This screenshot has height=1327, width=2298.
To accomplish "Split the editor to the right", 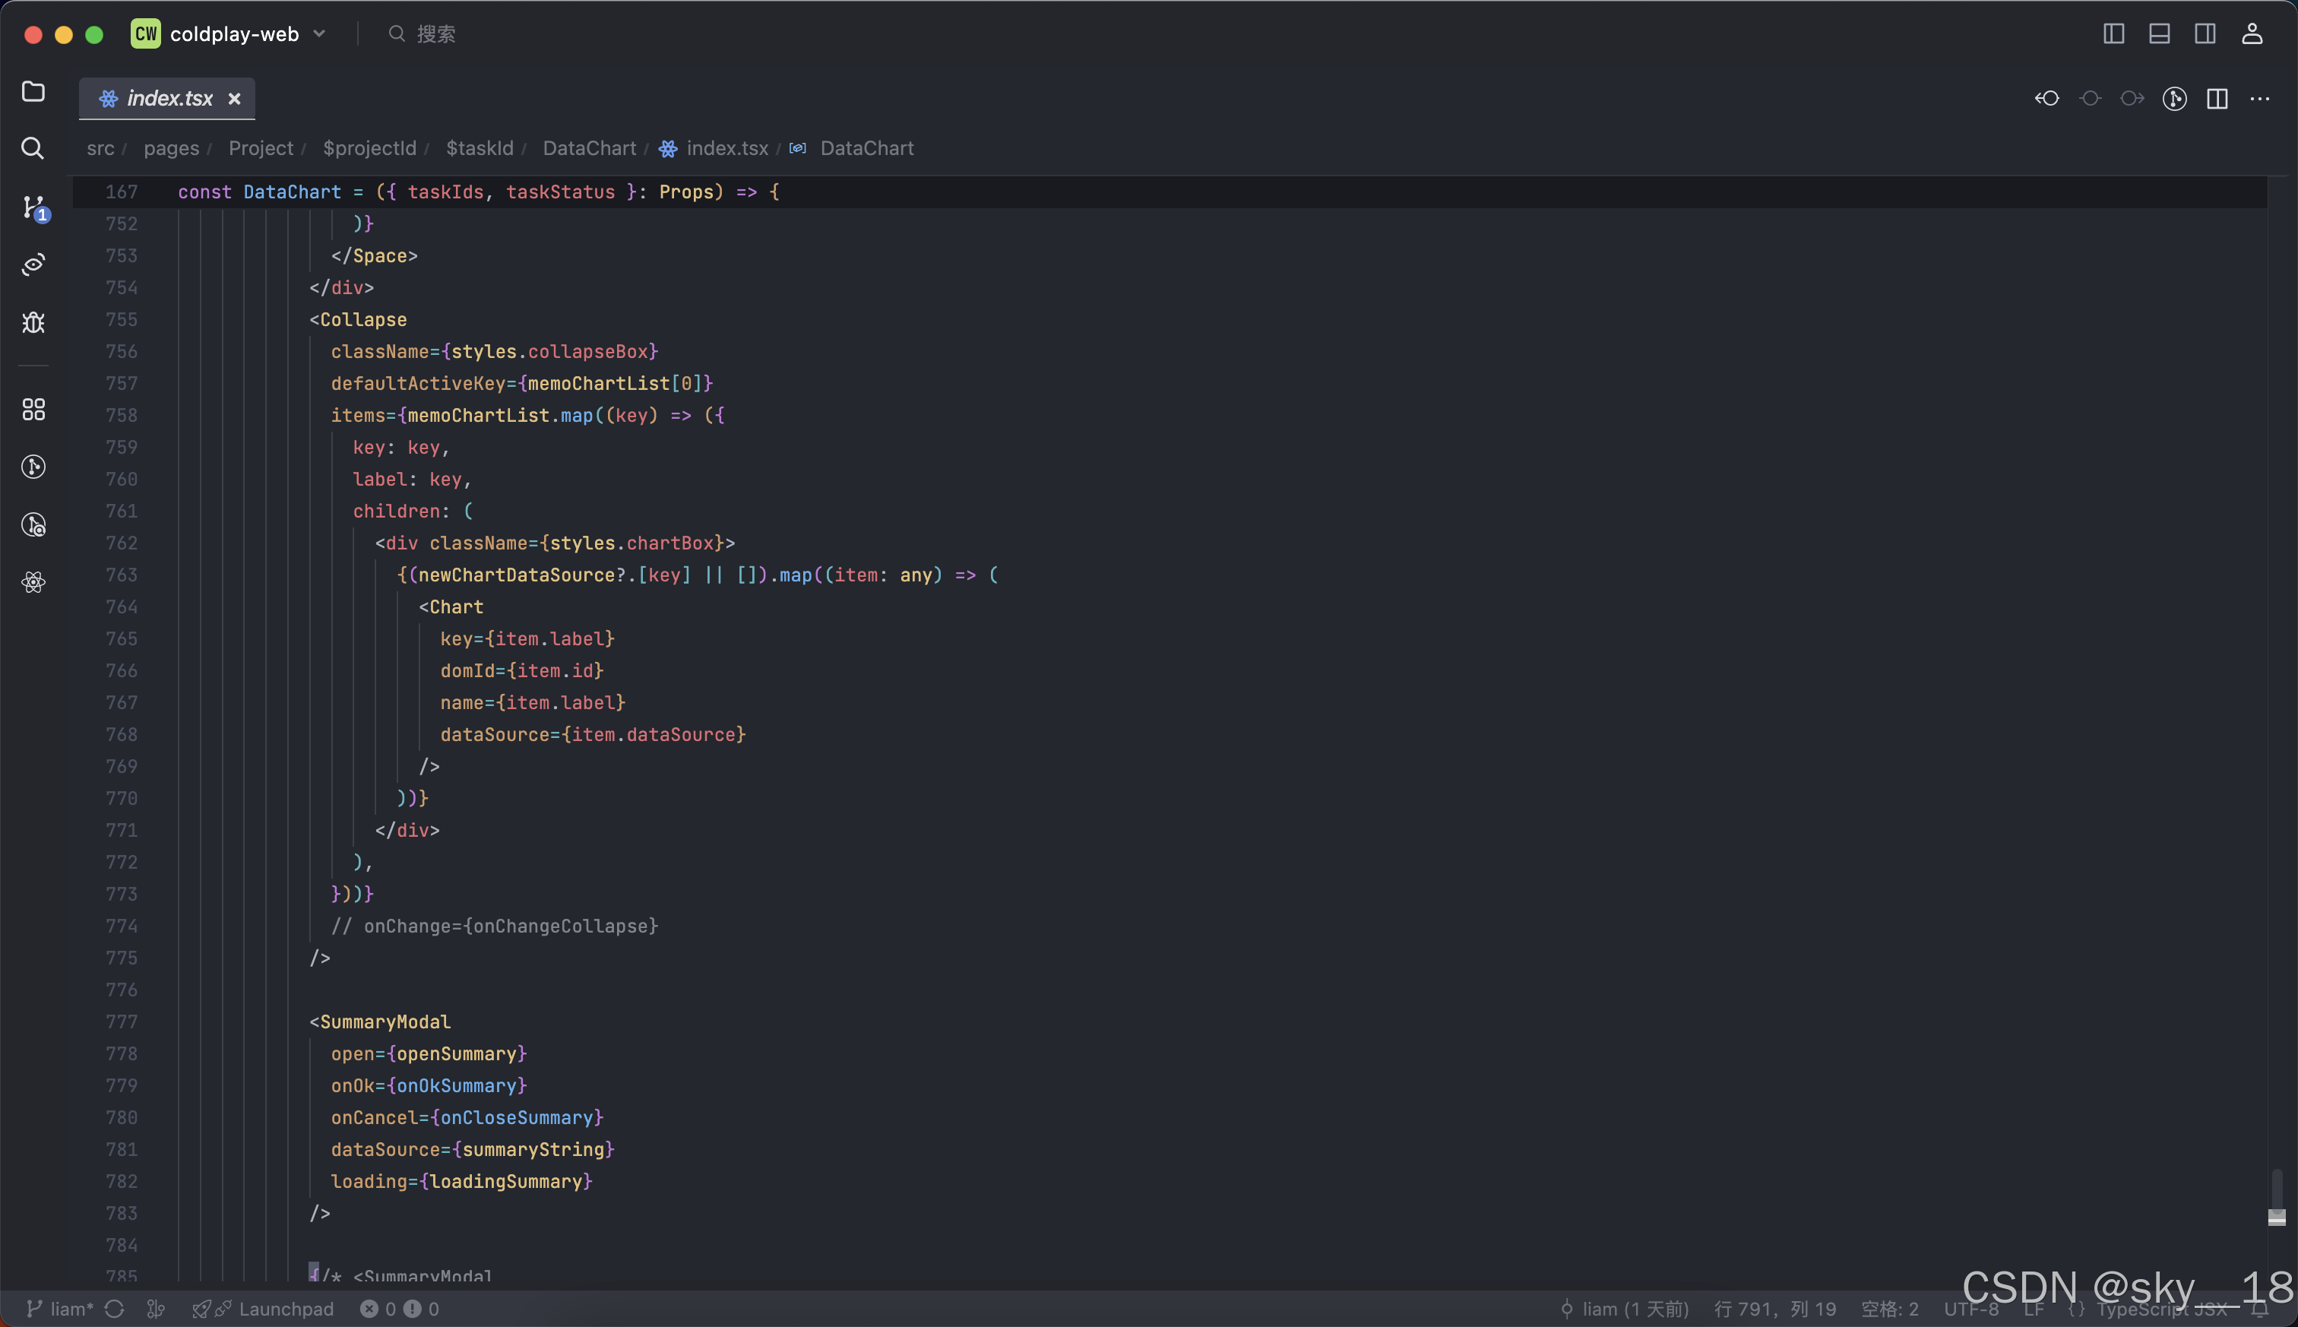I will point(2217,99).
